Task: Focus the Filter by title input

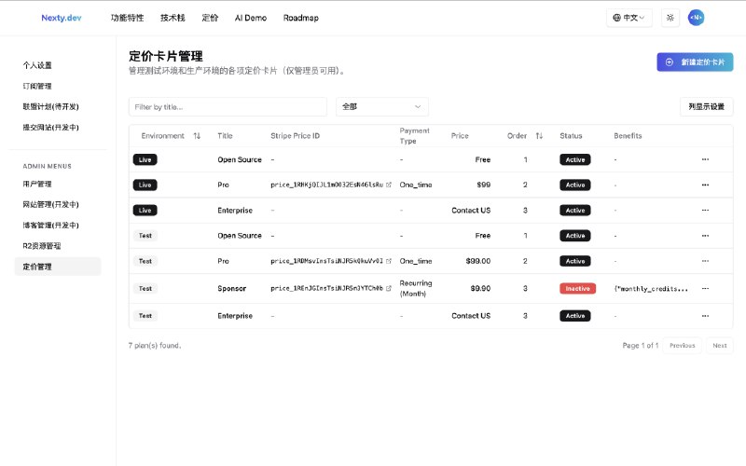Action: coord(228,107)
